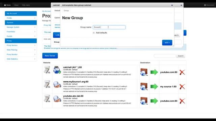Open the firewall icon in the catchall row
216x121 pixels.
click(144, 72)
